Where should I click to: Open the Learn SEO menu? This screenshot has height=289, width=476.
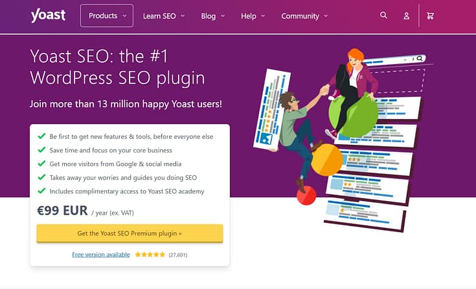point(164,16)
